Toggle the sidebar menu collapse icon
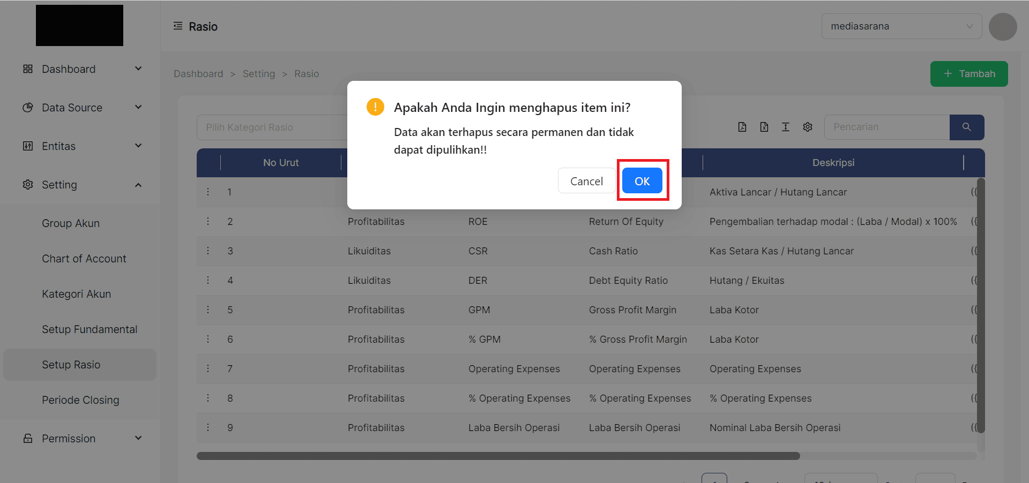 [178, 26]
